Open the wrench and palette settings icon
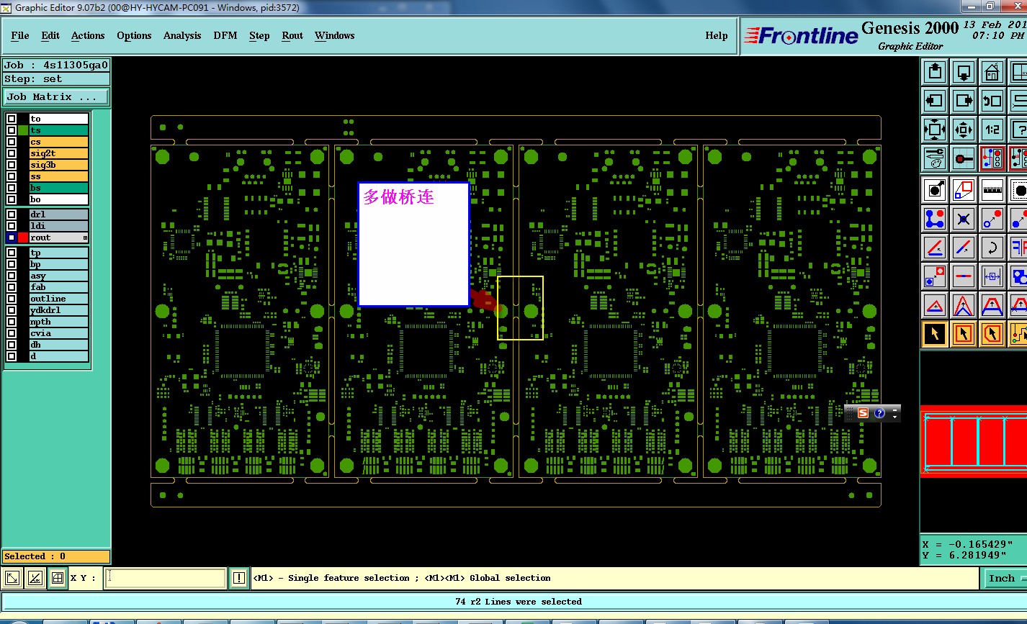This screenshot has width=1027, height=624. click(935, 158)
